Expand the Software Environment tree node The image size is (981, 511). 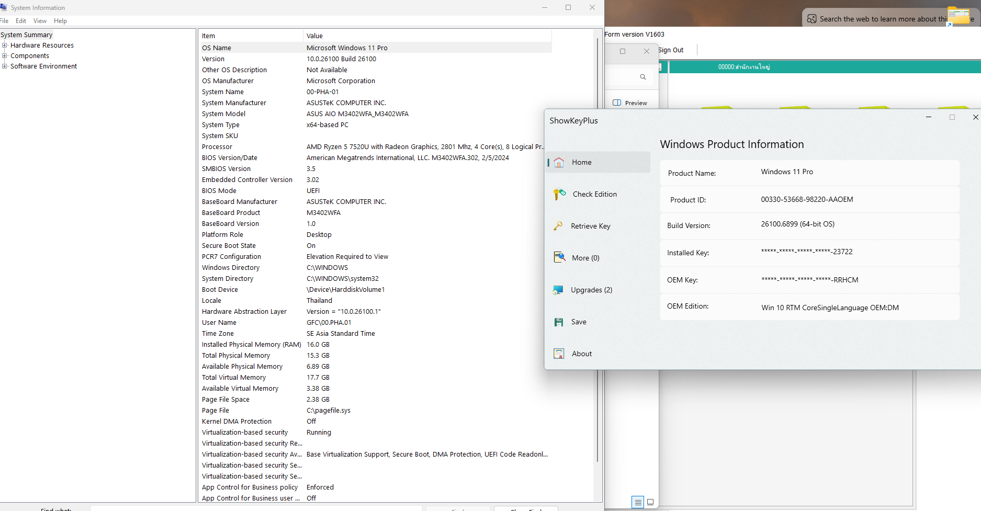5,66
